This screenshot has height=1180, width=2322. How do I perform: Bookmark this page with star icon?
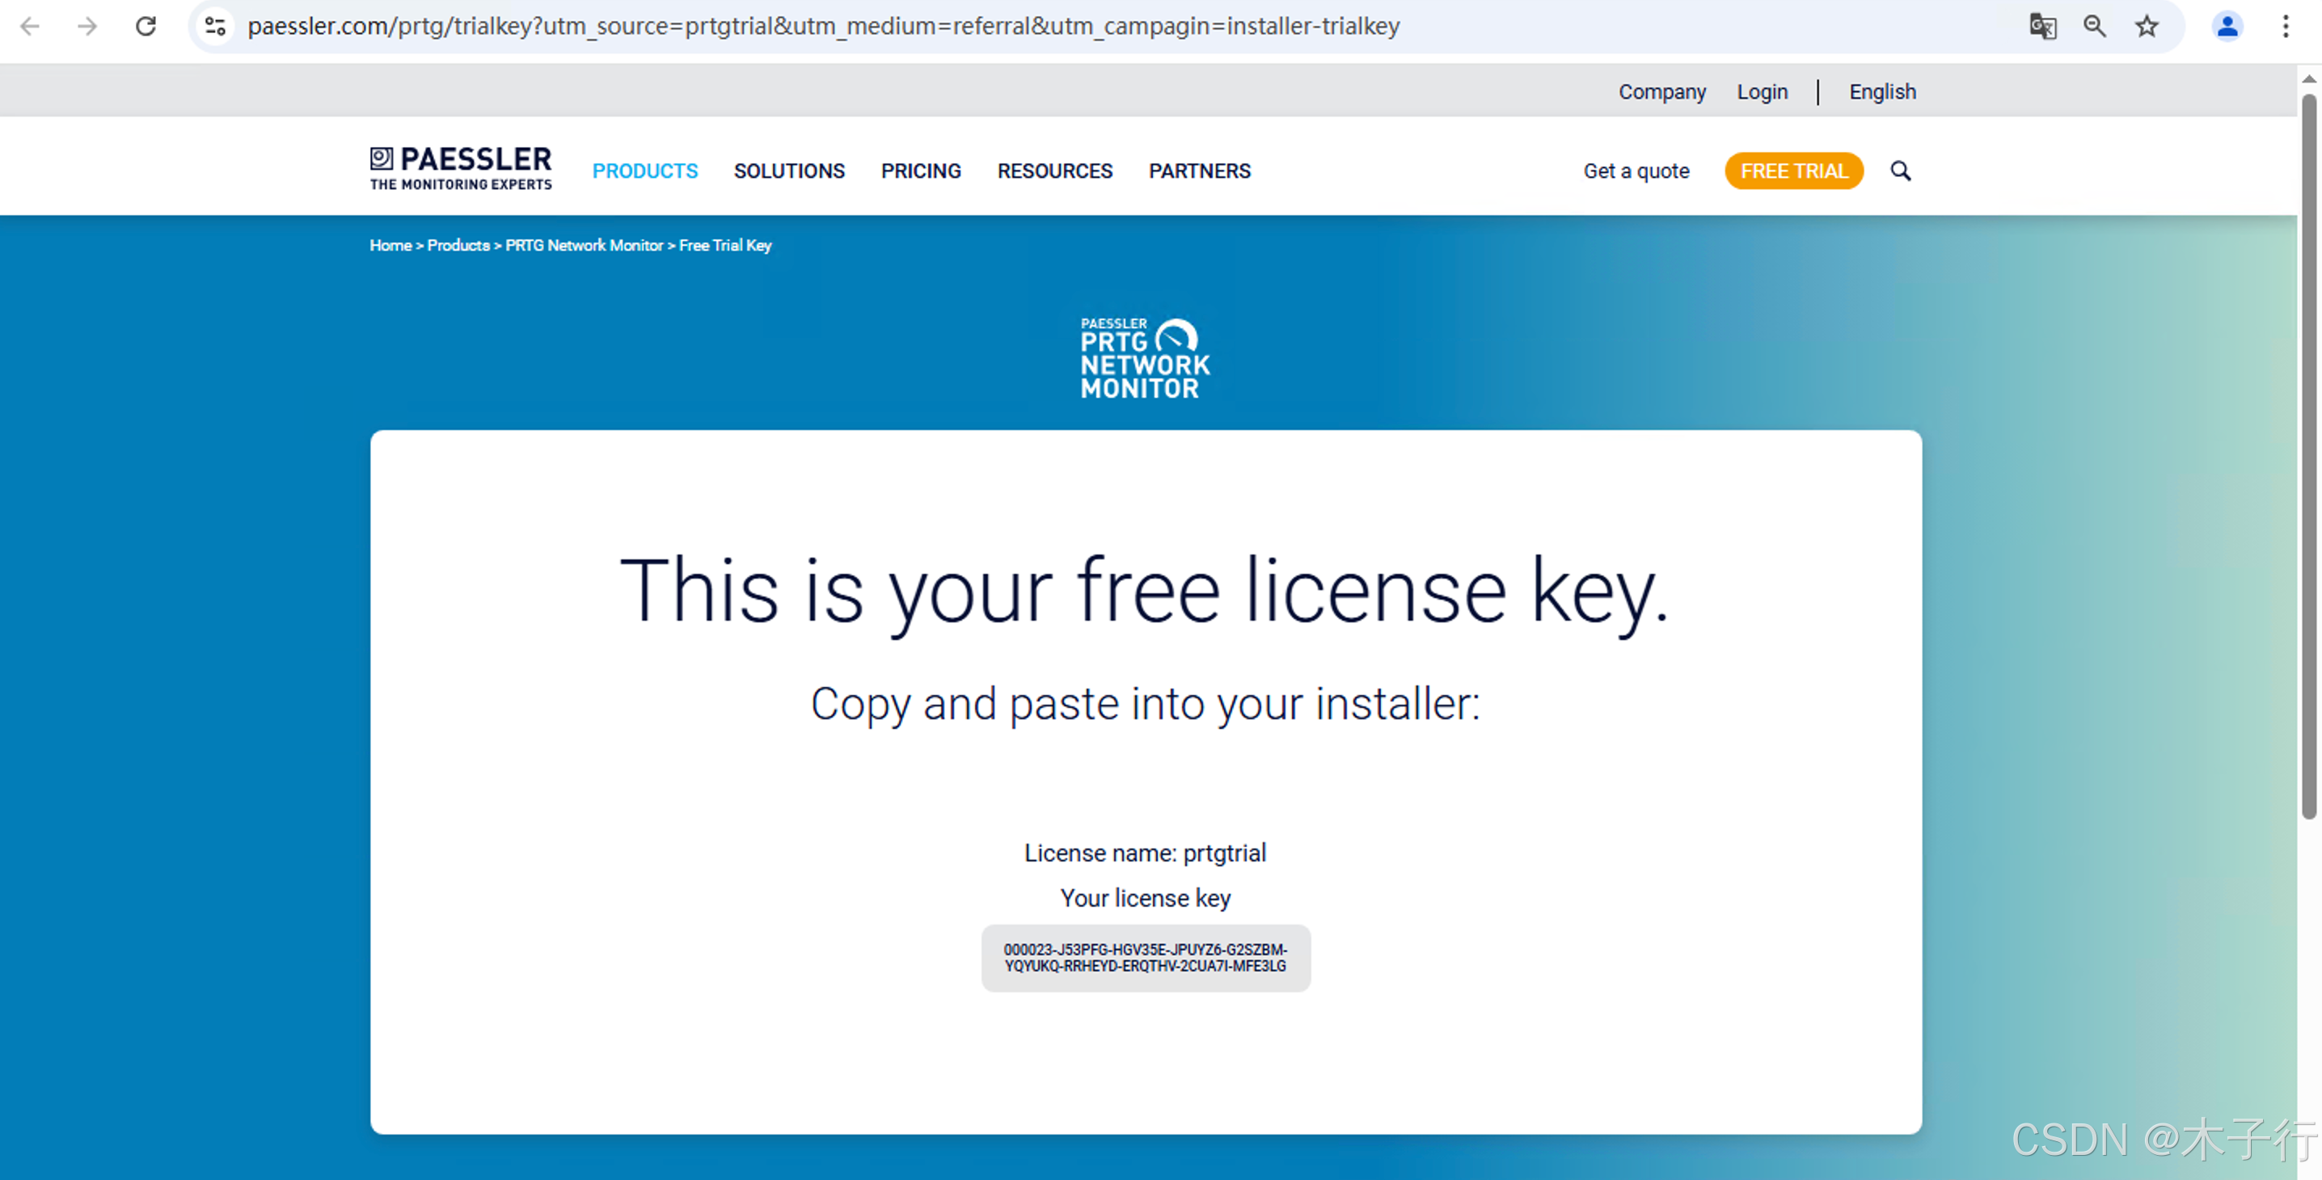tap(2147, 26)
